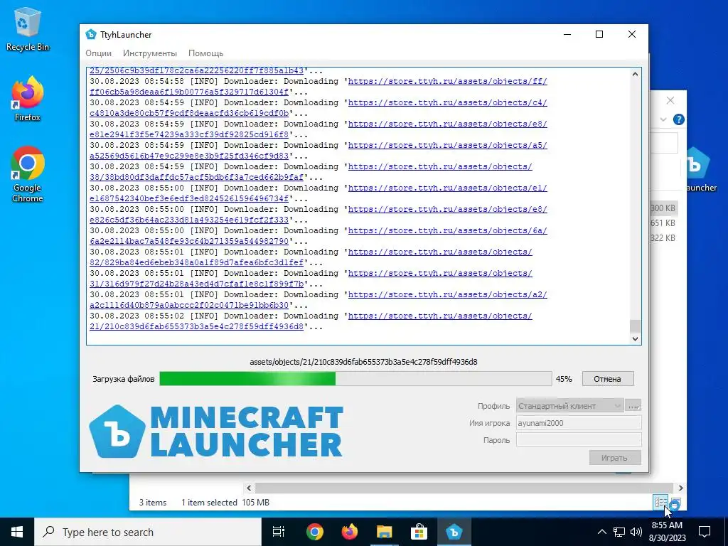Screen dimensions: 728x546
Task: Switch Explorer to details view icon
Action: point(660,502)
